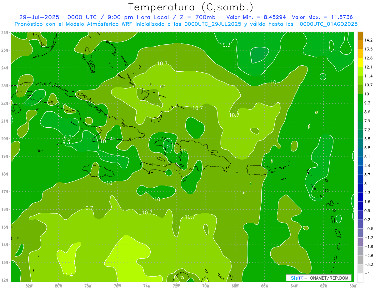Screen dimensions: 375x290
Task: Click the "25N" latitude label
Action: [x=5, y=50]
